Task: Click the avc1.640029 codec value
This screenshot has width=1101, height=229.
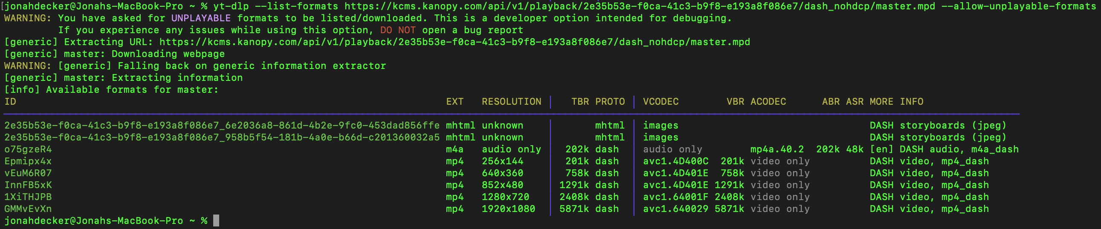Action: 675,209
